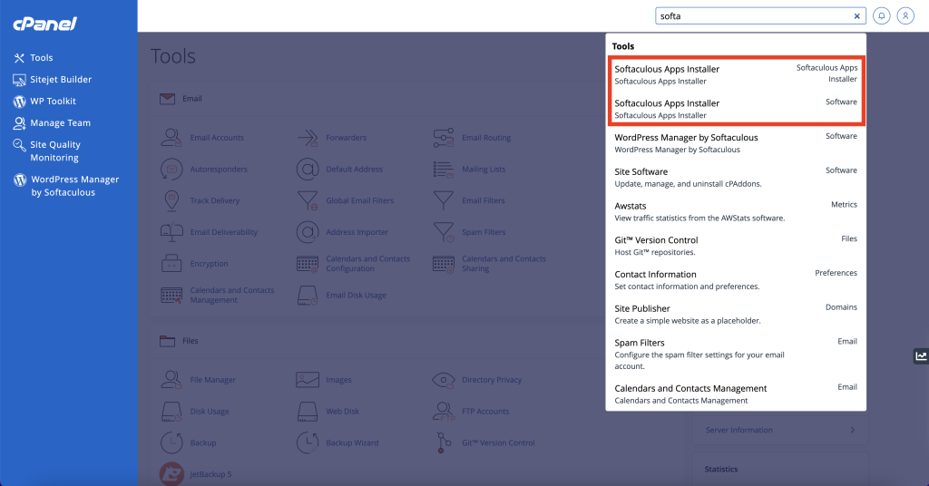The height and width of the screenshot is (486, 929).
Task: Click the Email Accounts icon
Action: [171, 137]
